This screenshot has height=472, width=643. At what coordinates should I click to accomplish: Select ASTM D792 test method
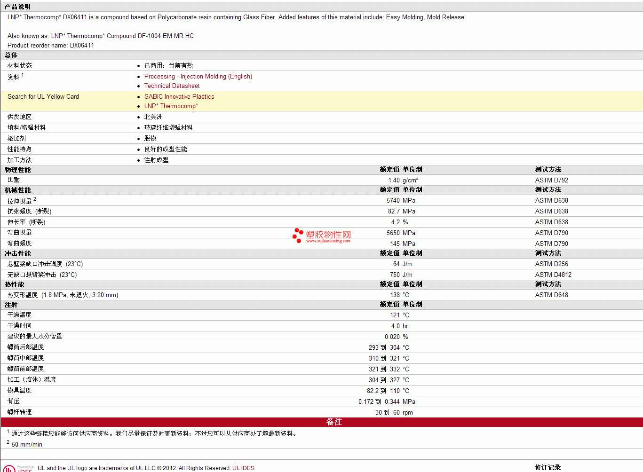(552, 181)
